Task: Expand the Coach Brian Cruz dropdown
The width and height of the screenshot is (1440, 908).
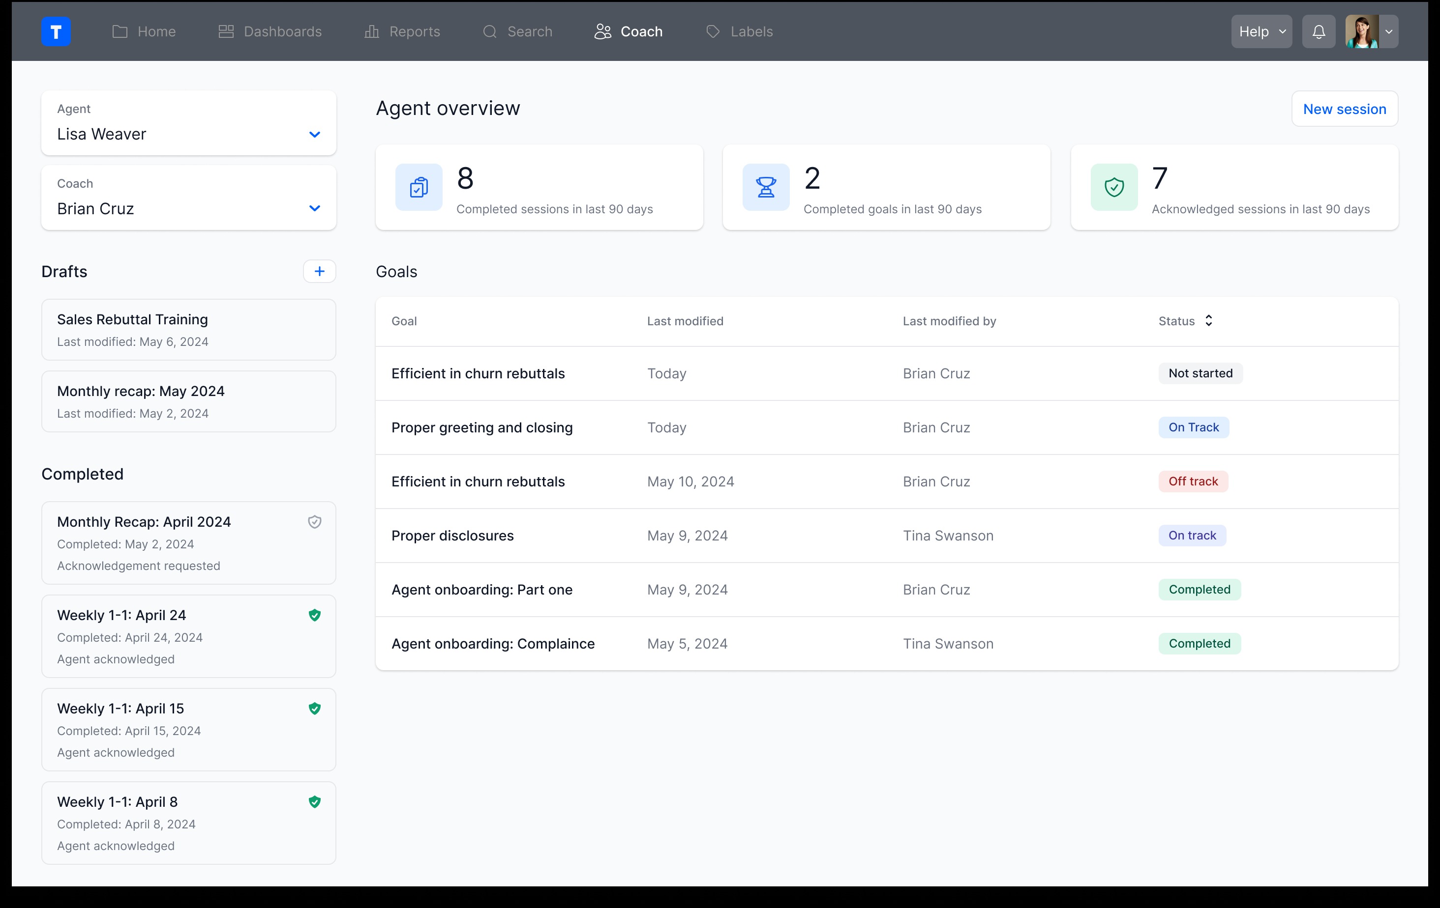Action: pos(315,208)
